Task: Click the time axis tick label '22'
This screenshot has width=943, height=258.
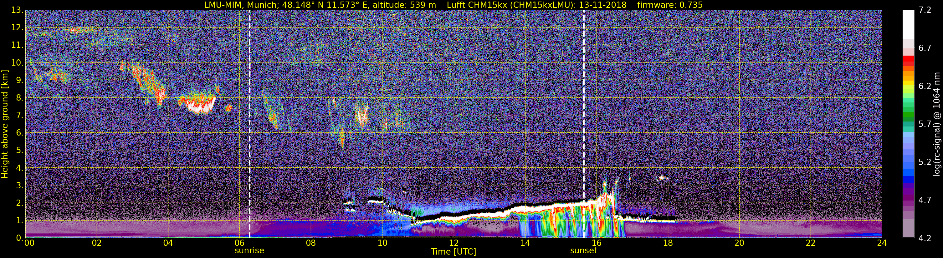Action: 811,243
